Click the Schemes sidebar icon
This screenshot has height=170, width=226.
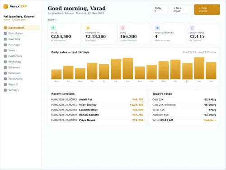click(5, 68)
